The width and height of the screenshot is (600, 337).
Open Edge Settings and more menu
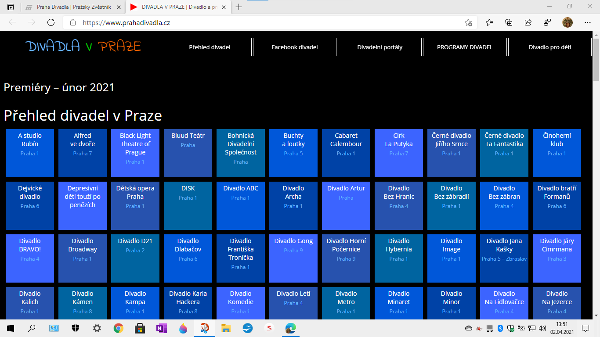tap(588, 23)
